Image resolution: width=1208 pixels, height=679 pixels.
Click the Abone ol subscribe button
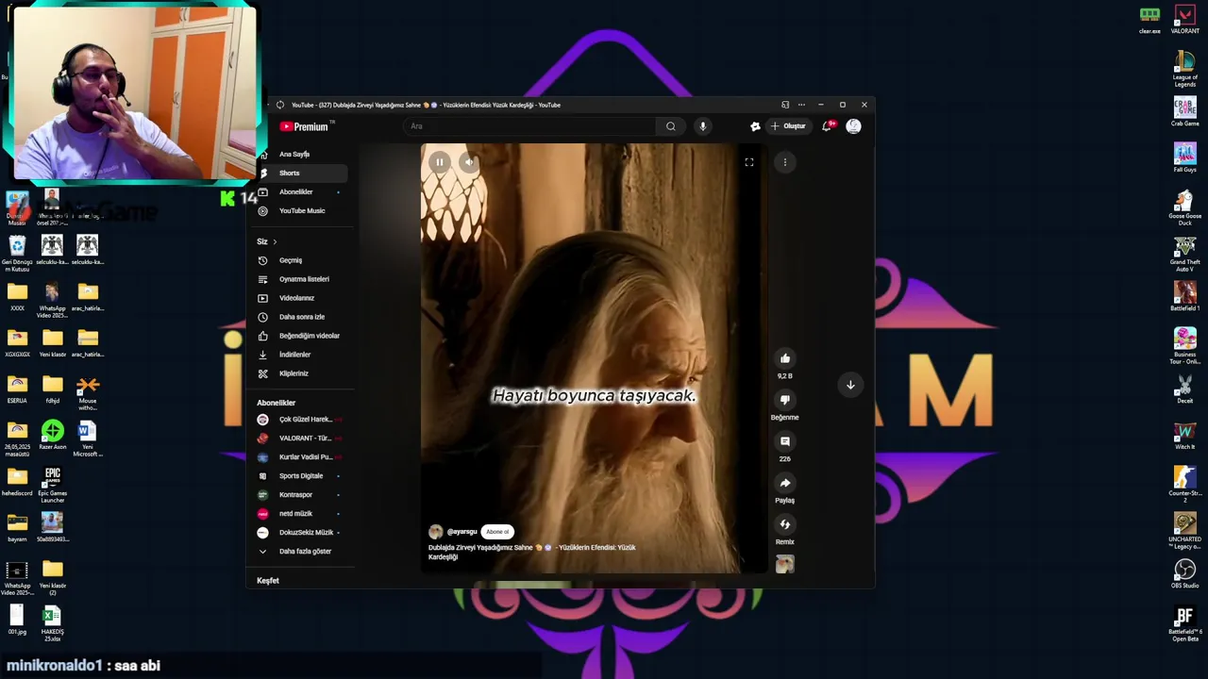point(497,532)
